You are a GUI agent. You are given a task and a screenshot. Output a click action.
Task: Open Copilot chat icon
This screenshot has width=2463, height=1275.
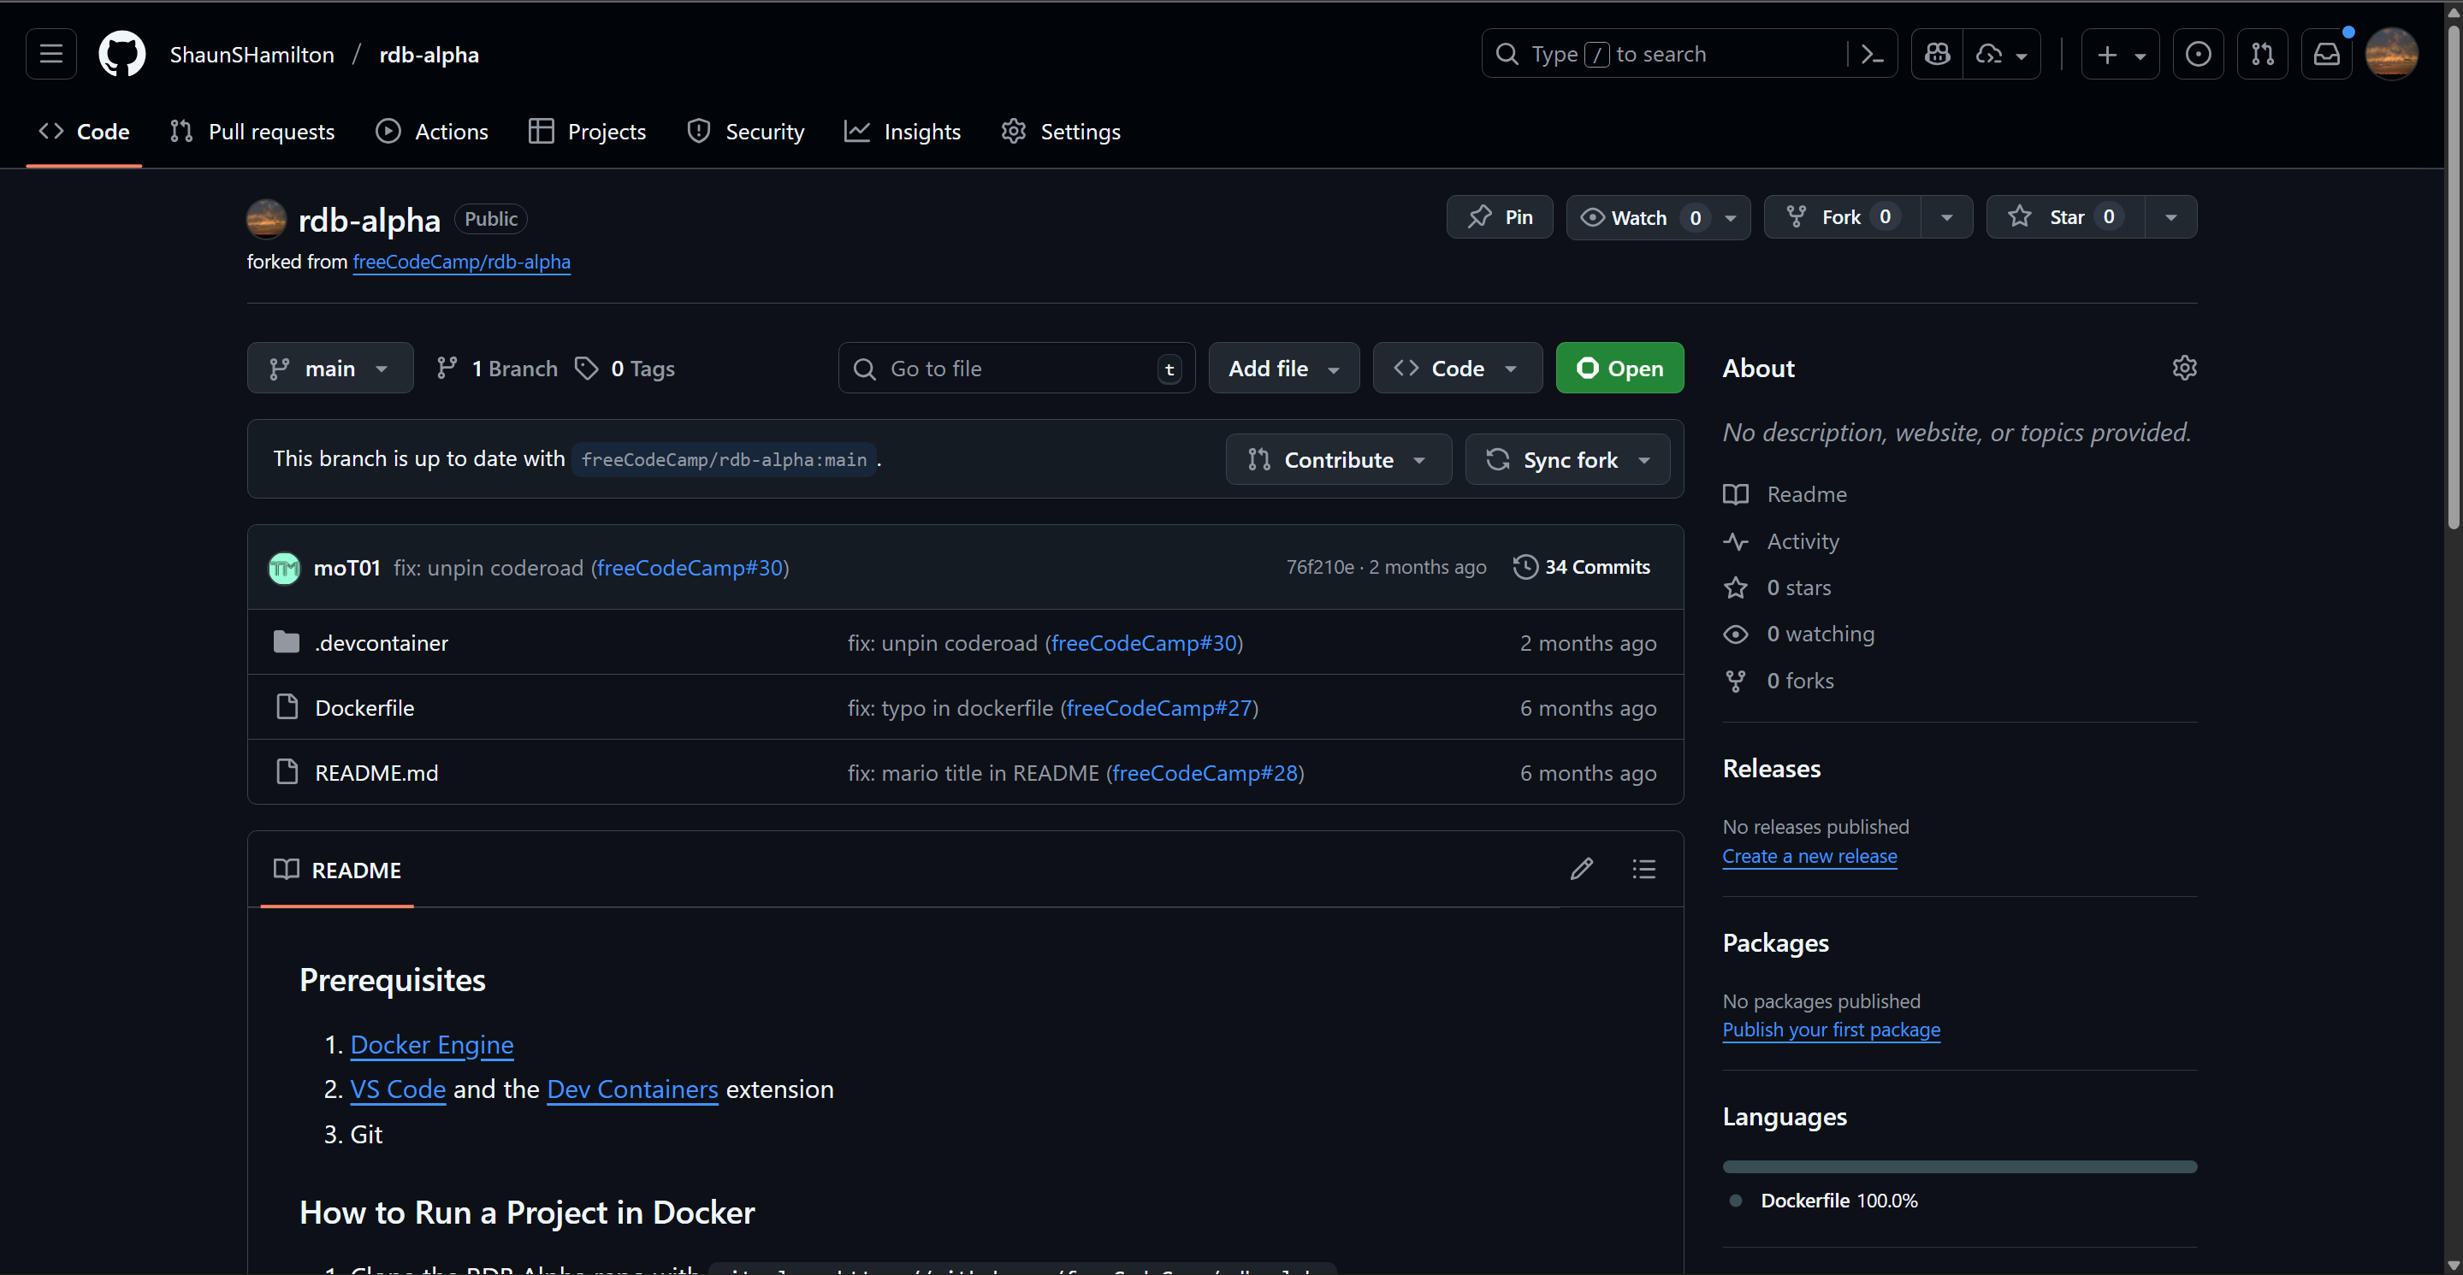[1937, 55]
